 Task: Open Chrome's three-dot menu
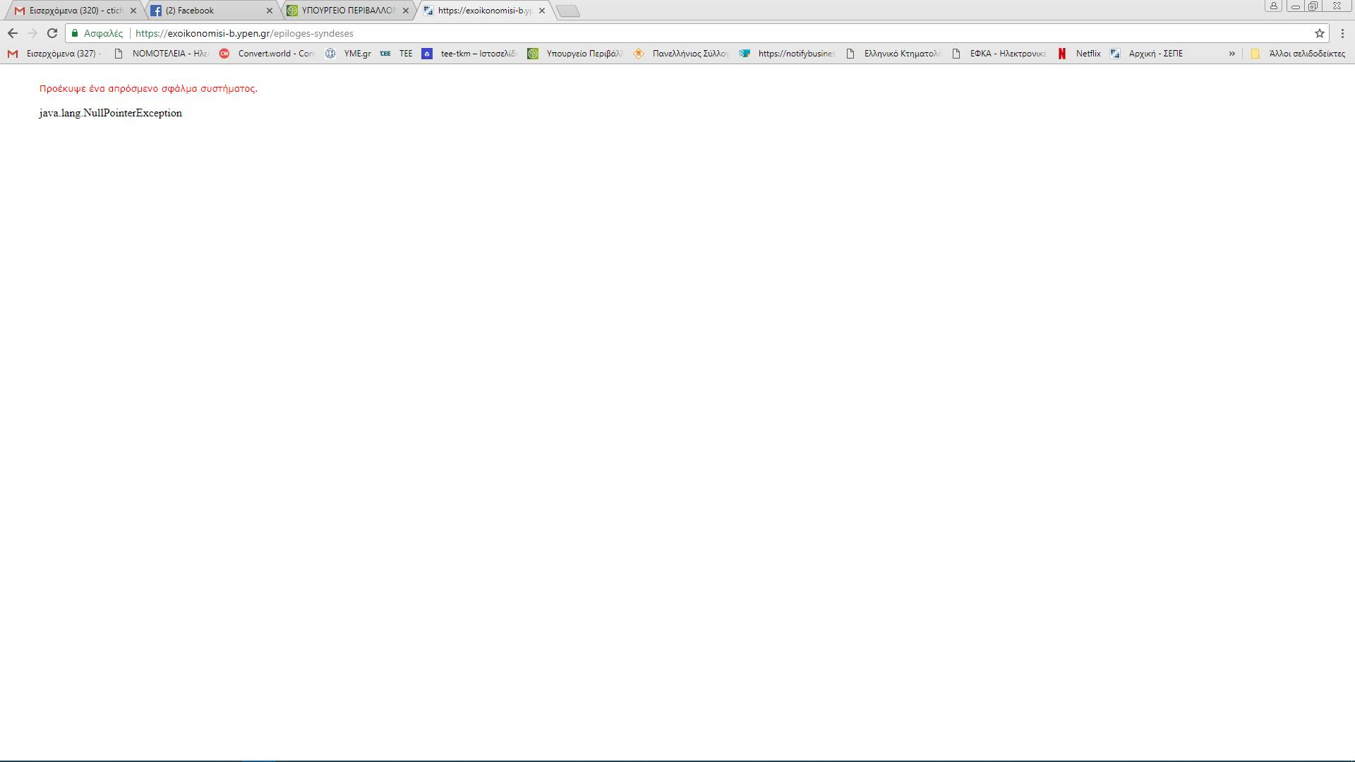pos(1342,33)
